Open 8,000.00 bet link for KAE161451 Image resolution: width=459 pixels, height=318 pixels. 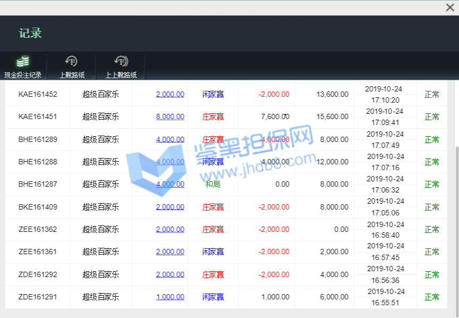pos(170,116)
